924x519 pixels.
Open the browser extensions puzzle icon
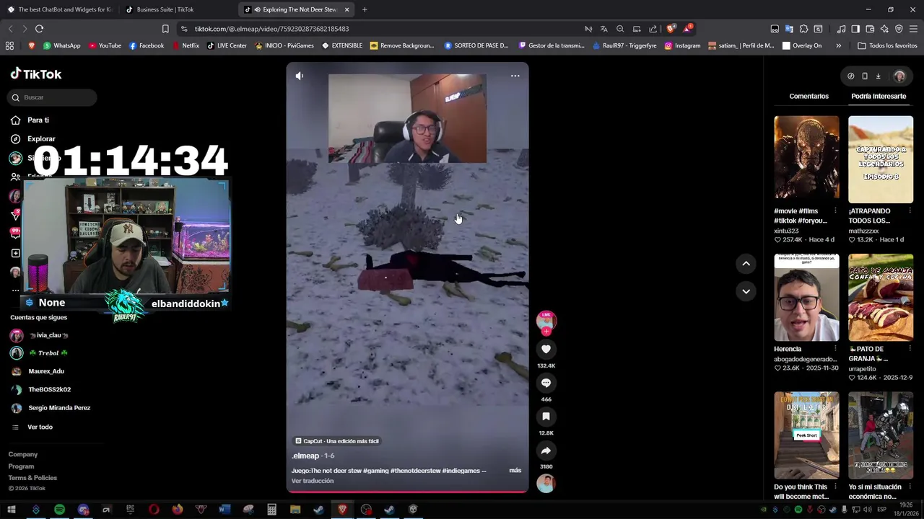(x=803, y=29)
